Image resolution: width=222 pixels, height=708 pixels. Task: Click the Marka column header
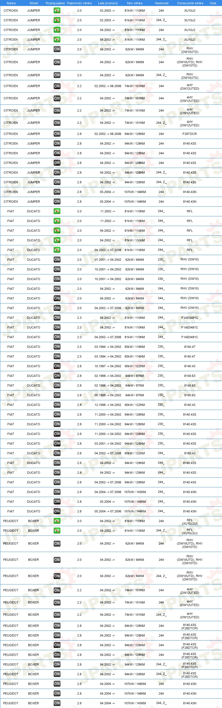click(11, 3)
